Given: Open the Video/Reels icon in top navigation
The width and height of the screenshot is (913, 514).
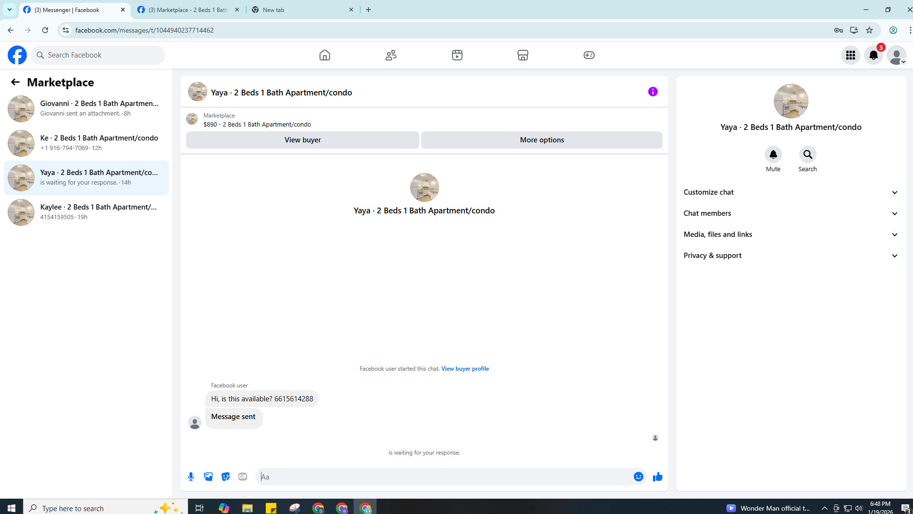Looking at the screenshot, I should click(x=457, y=55).
